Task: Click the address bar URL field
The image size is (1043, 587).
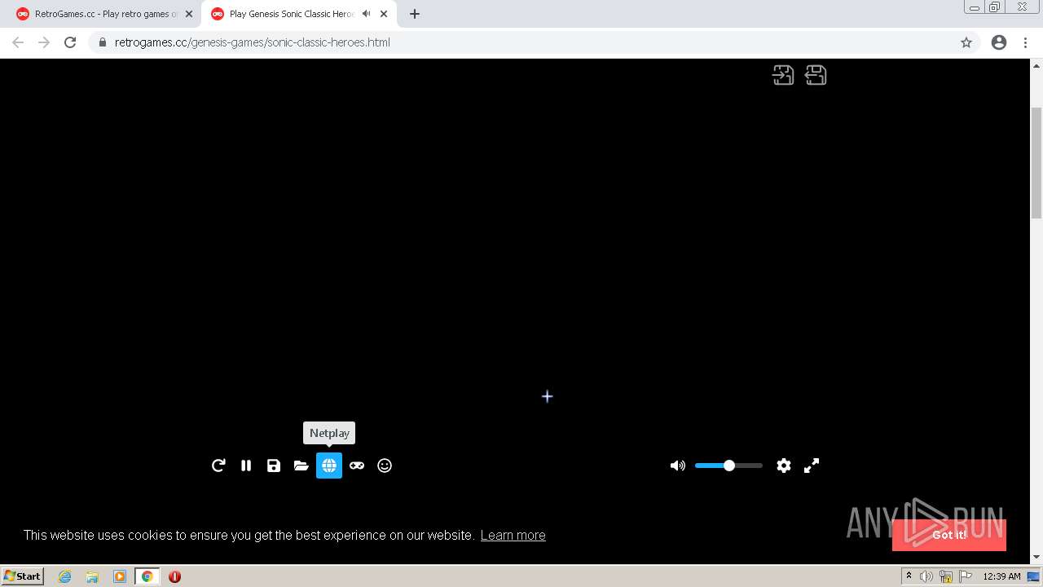Action: pyautogui.click(x=534, y=42)
